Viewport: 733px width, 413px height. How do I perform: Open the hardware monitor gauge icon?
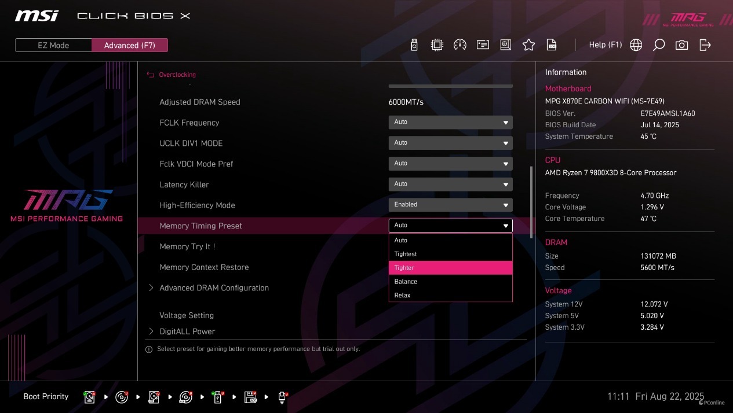point(460,45)
